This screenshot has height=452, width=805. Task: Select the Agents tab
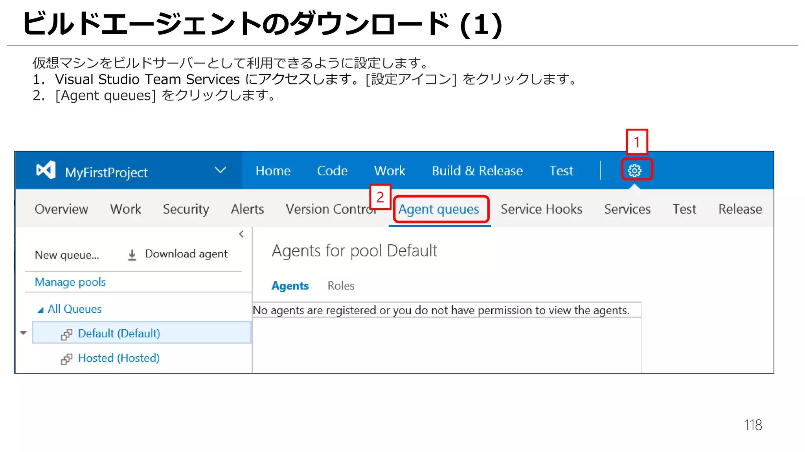[x=290, y=286]
